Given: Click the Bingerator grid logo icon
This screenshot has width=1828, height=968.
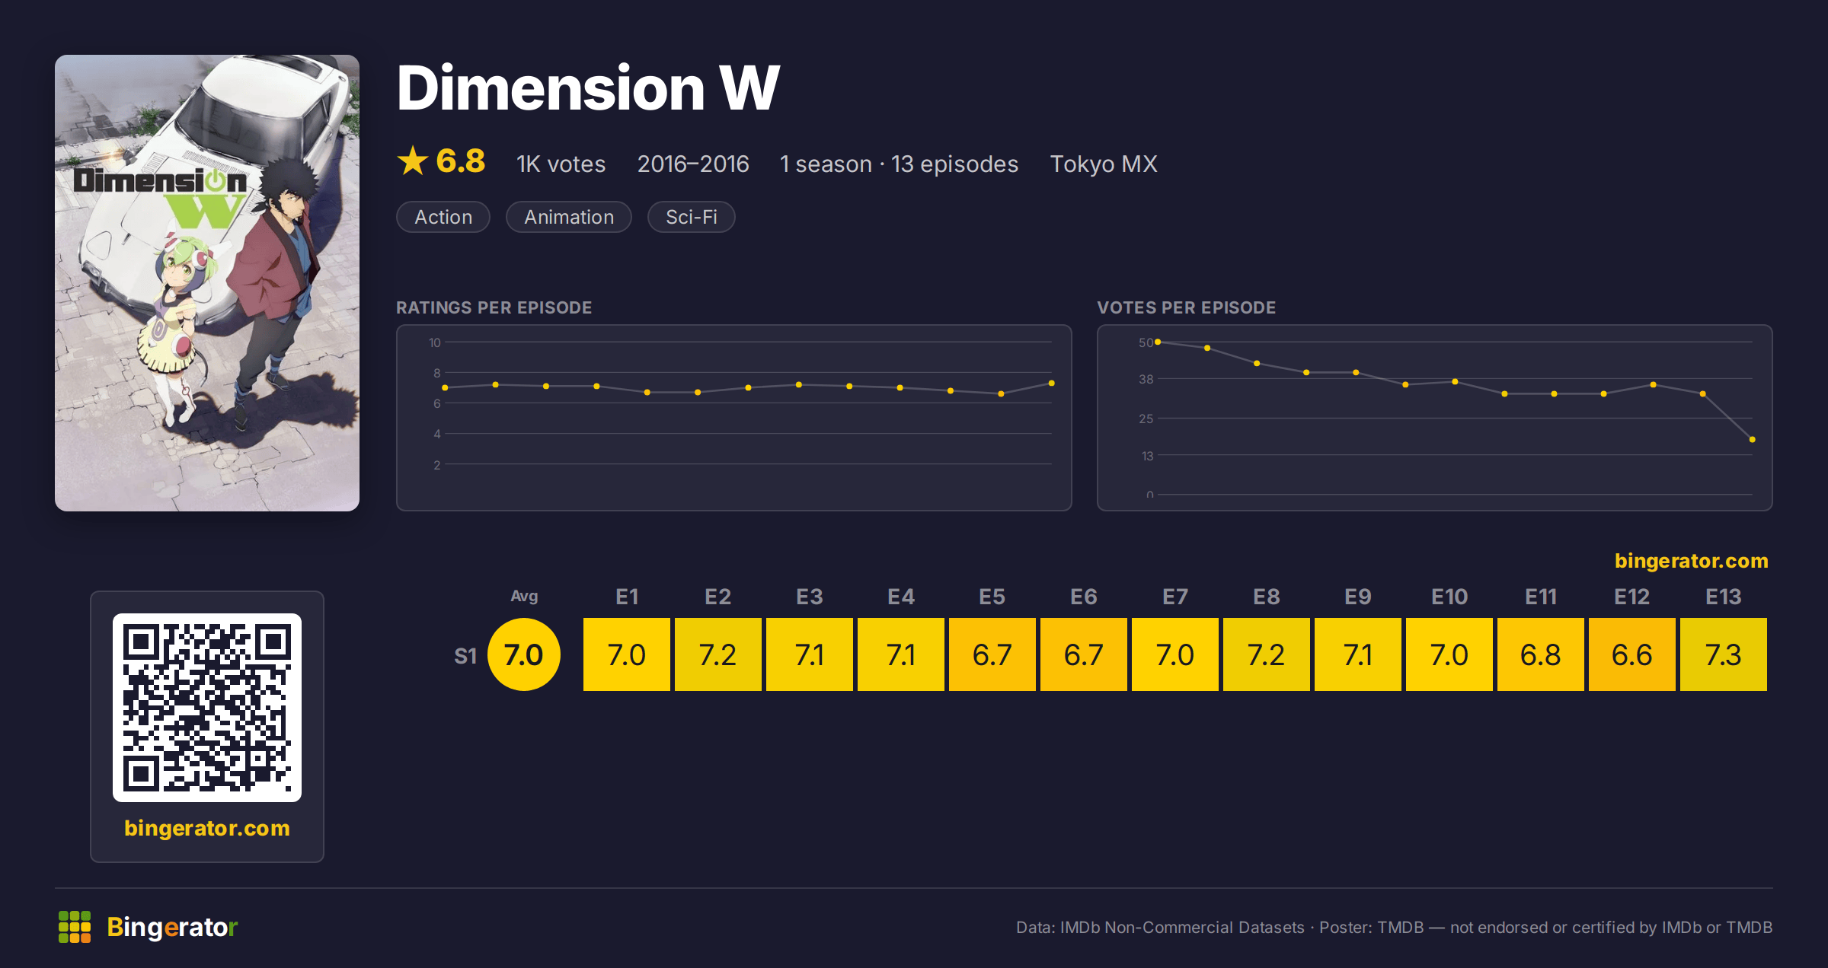Looking at the screenshot, I should (75, 927).
